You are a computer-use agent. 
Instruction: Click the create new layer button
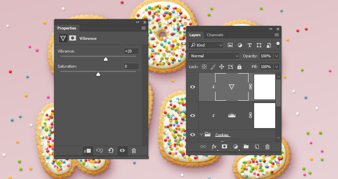pyautogui.click(x=257, y=147)
